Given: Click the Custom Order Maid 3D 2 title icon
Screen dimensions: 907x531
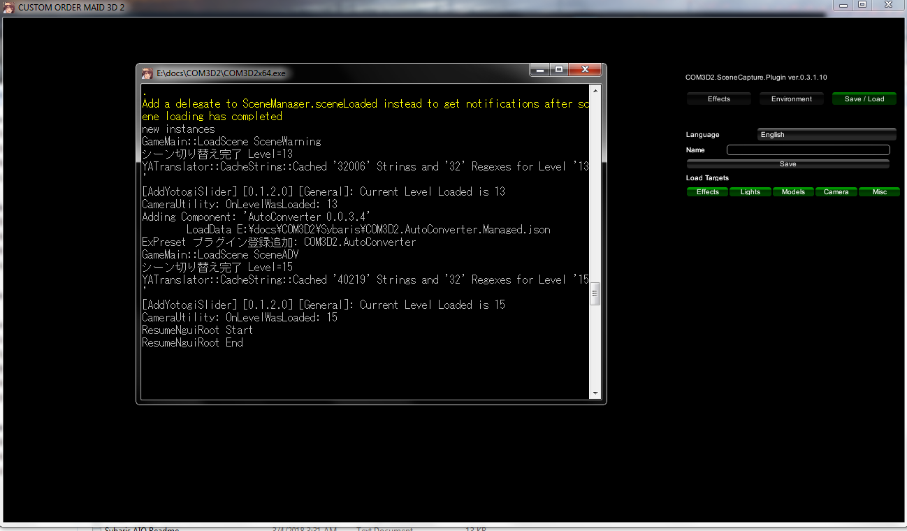Looking at the screenshot, I should 8,8.
